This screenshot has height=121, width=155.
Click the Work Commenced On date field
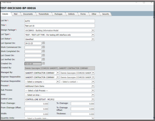click(x=33, y=47)
